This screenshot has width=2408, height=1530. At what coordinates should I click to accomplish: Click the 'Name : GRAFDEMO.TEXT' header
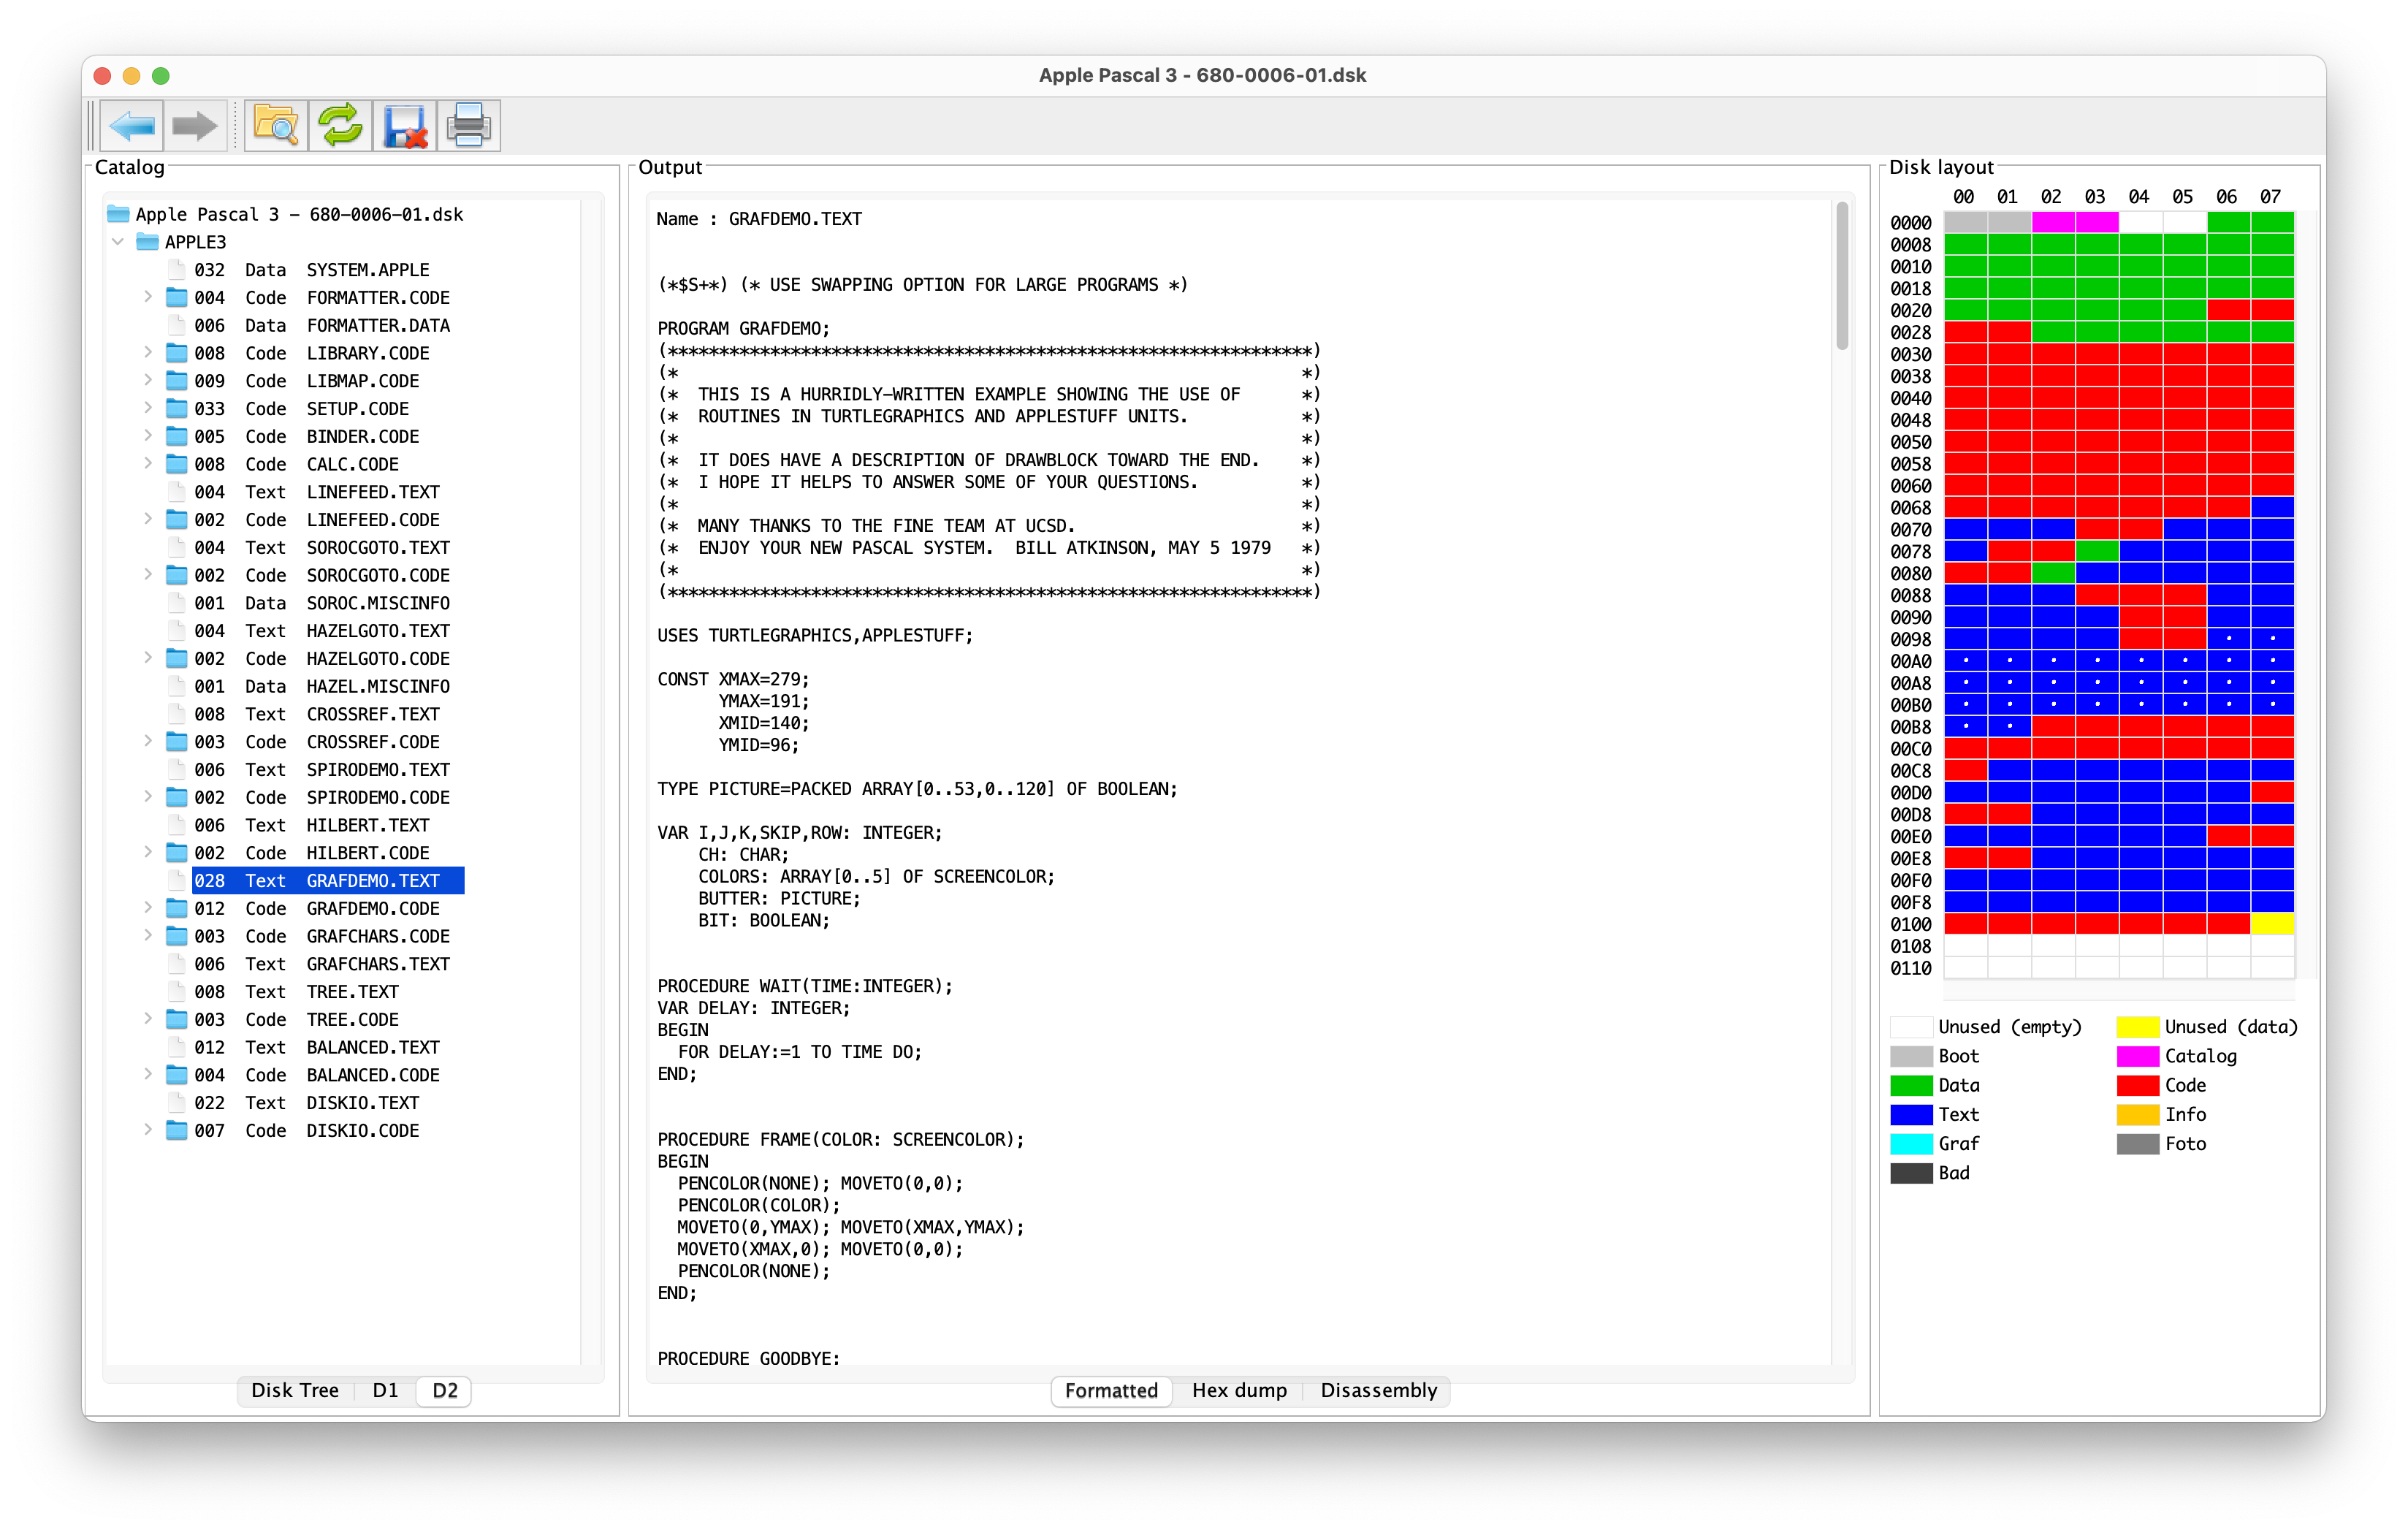tap(759, 219)
